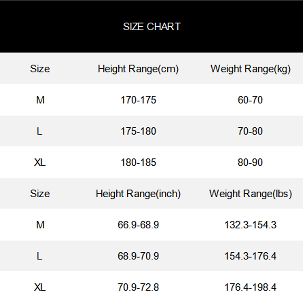Screen dimensions: 303x303
Task: Click the 154.3-176.4 lbs weight value
Action: (x=250, y=256)
